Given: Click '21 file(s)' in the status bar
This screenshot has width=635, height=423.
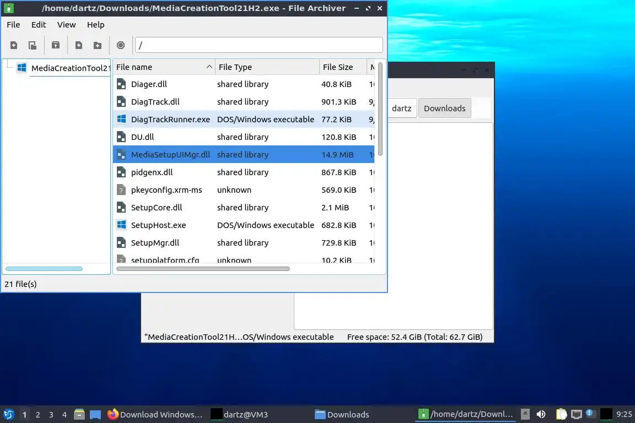Looking at the screenshot, I should [20, 284].
